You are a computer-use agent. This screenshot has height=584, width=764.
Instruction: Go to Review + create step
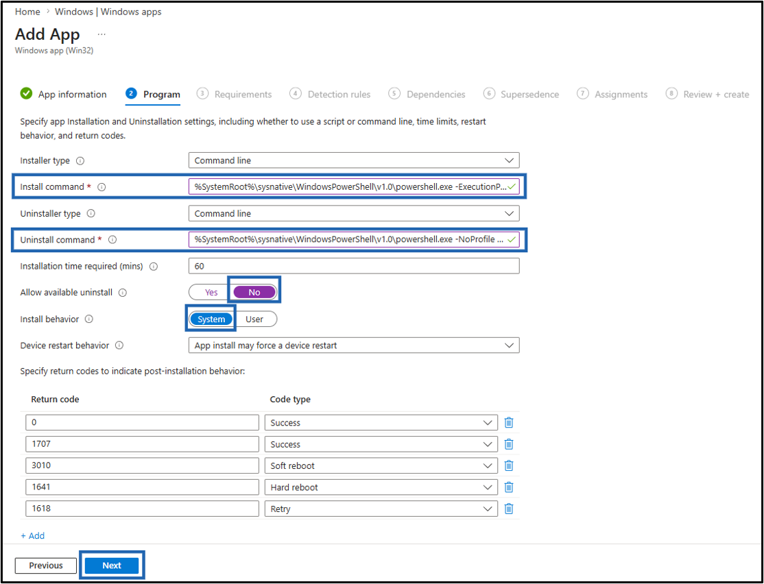(708, 94)
